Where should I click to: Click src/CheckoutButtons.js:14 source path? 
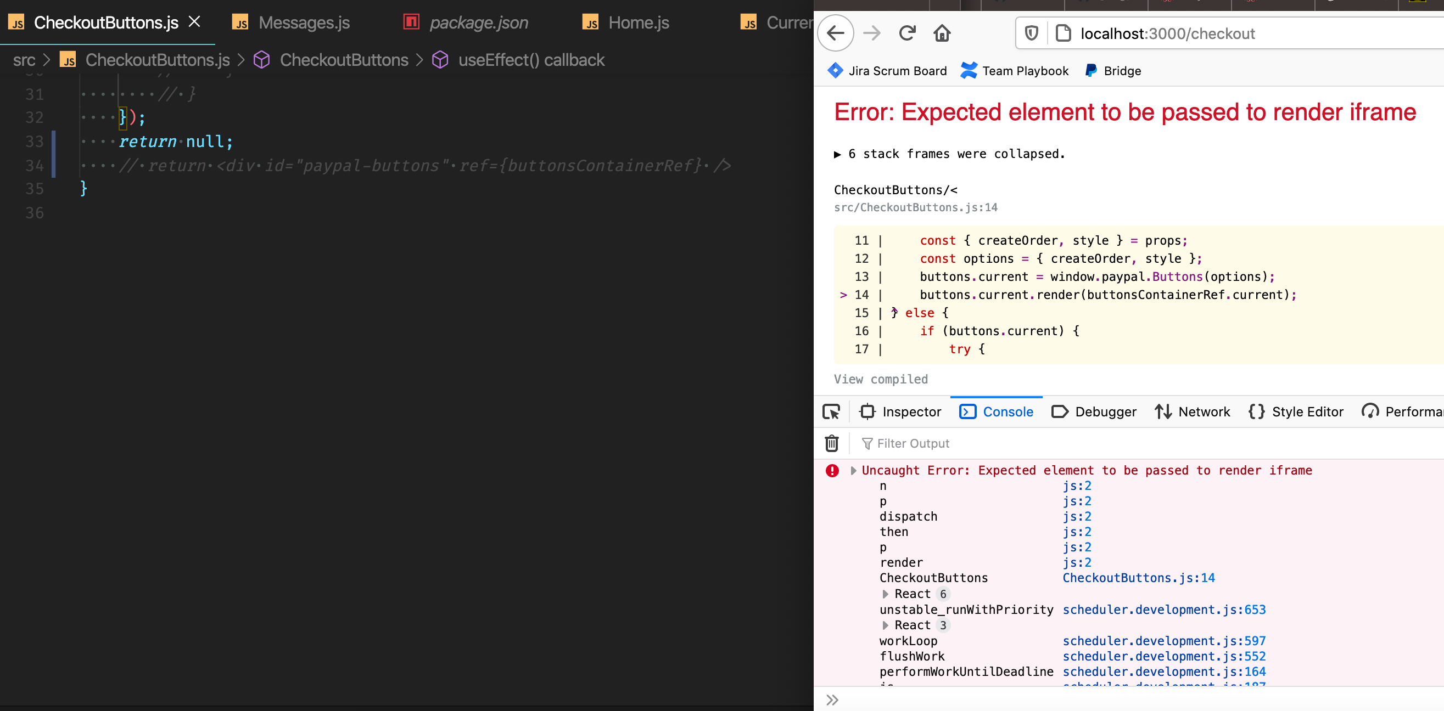pyautogui.click(x=915, y=207)
